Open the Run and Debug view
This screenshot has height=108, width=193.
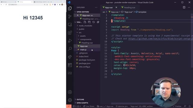point(70,41)
